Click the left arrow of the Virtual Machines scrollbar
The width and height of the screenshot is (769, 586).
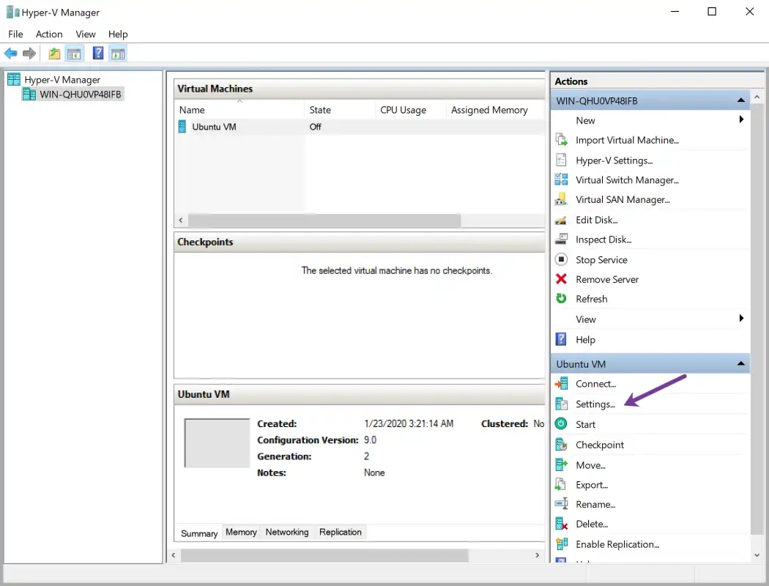click(181, 220)
